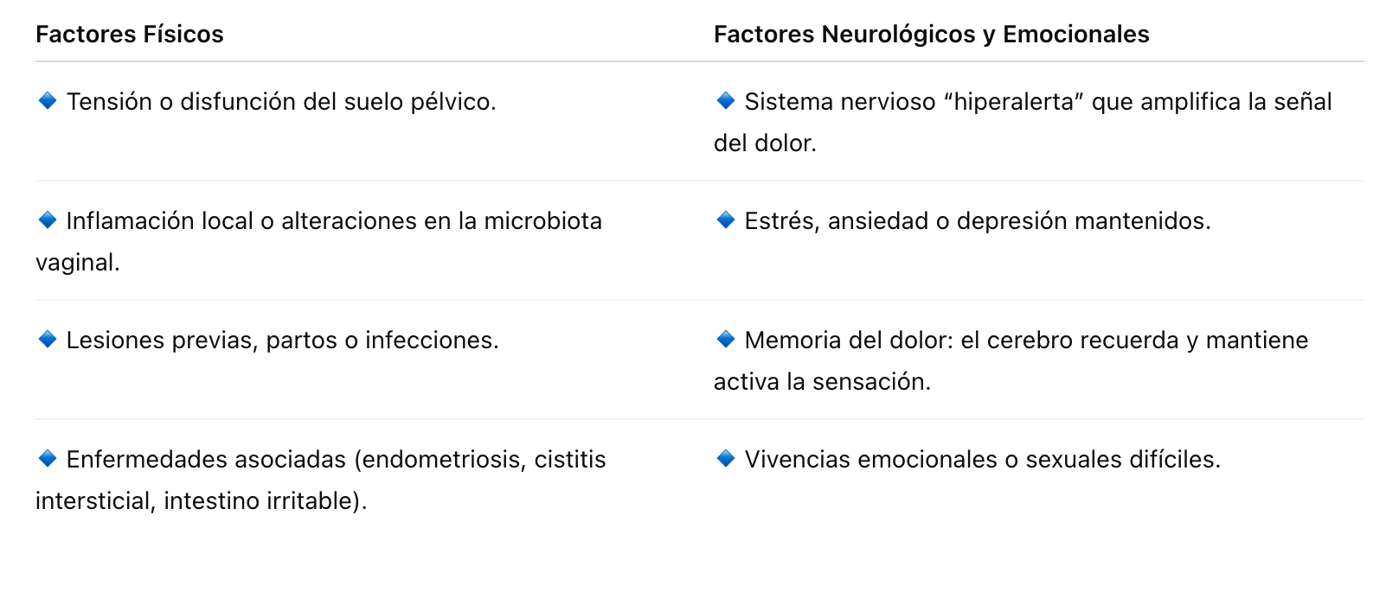Click the diamond icon before 'Memoria del dolor'

click(x=726, y=340)
